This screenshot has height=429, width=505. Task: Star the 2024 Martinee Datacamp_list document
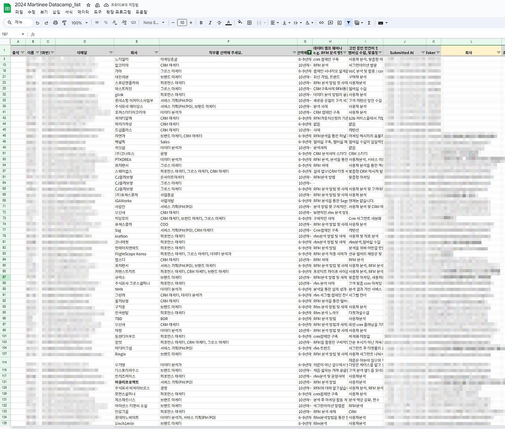(88, 5)
